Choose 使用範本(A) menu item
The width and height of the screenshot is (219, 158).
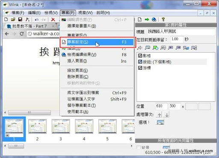pos(97,112)
